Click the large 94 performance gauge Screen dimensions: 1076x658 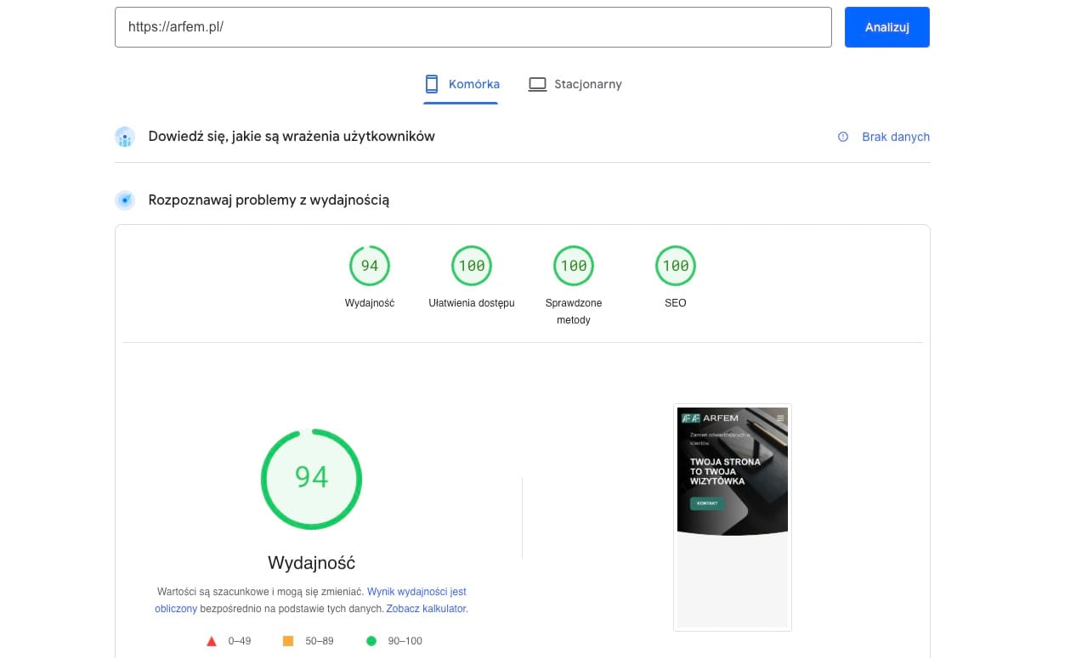tap(311, 478)
